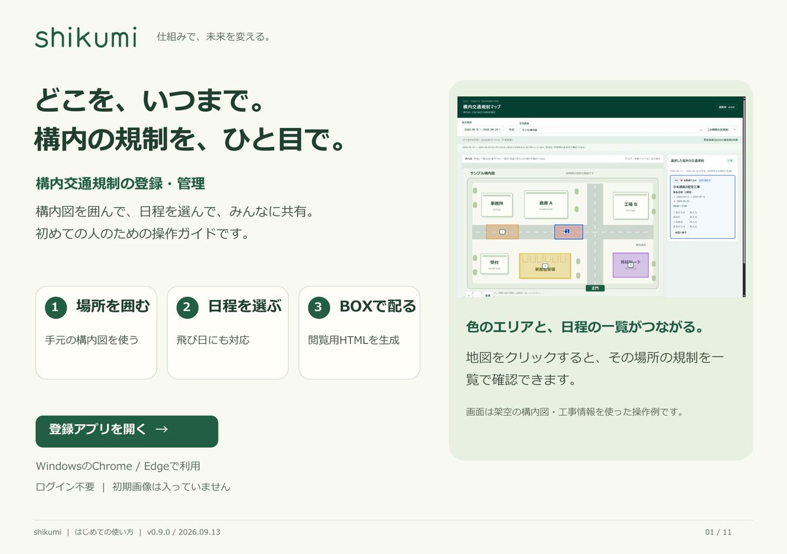Click the 倉庫 A building on map
This screenshot has width=787, height=554.
point(546,204)
